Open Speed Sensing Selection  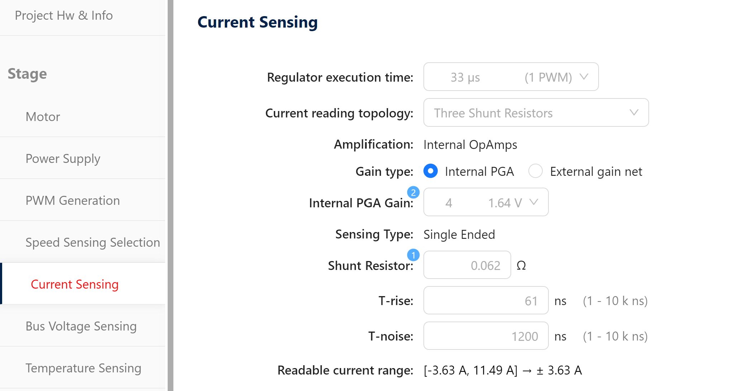[92, 242]
